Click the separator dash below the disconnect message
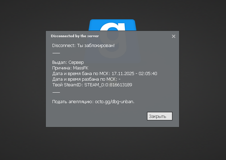 [x=56, y=53]
